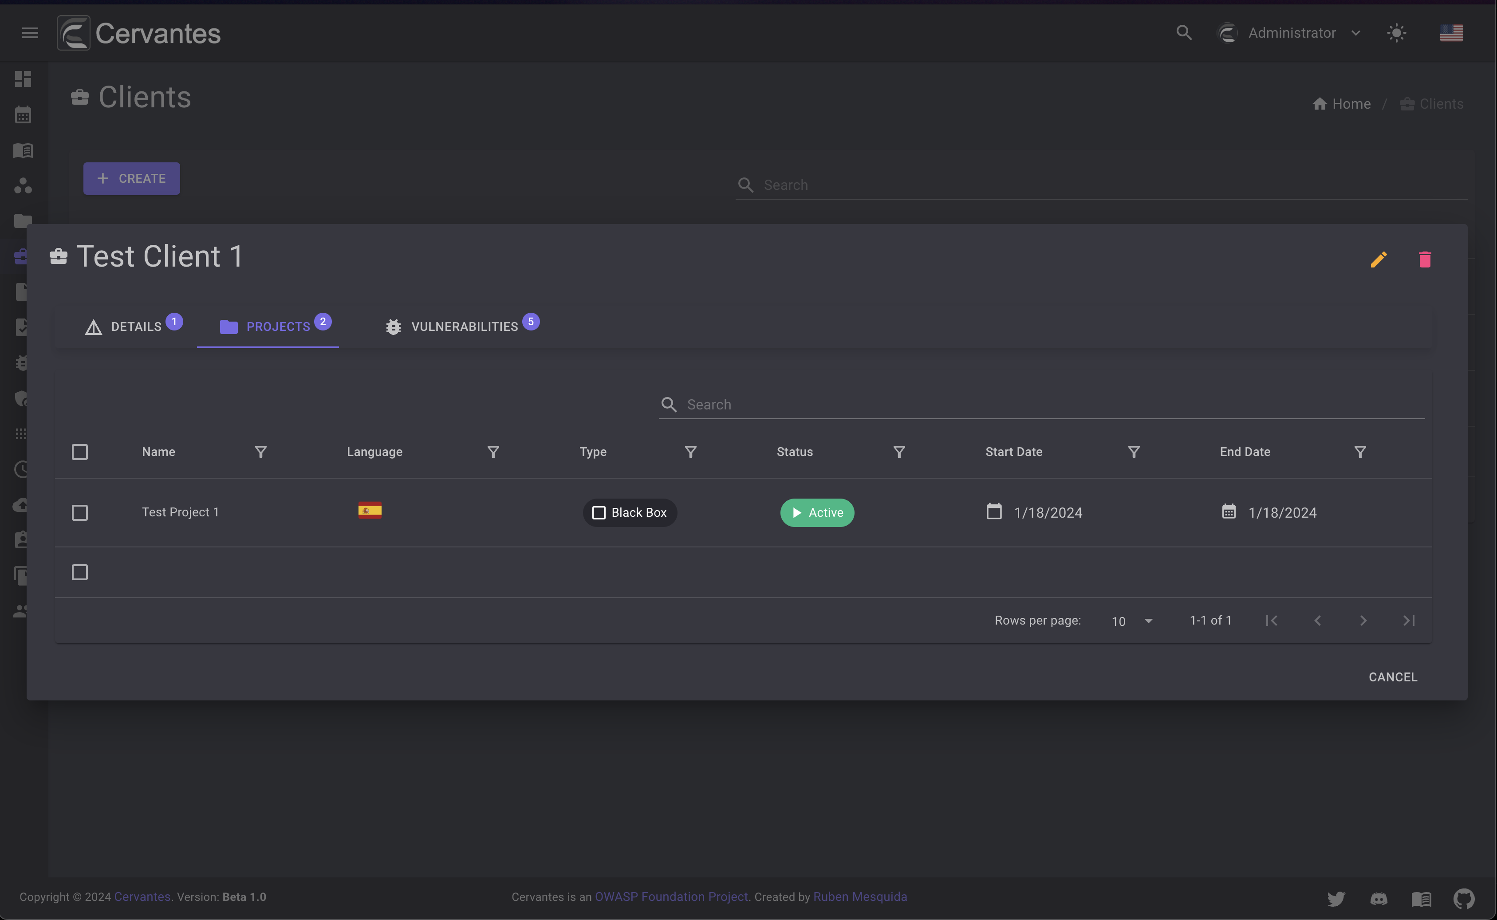Delete Test Client 1 with trash icon
Screen dimensions: 1497x920
1425,260
